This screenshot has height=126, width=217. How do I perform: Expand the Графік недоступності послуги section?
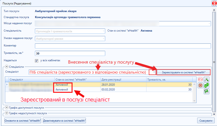6,113
